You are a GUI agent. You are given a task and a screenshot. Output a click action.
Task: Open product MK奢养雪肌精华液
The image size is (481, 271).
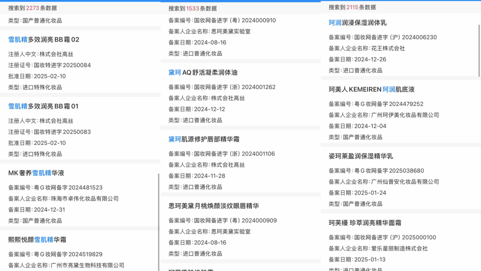36,173
